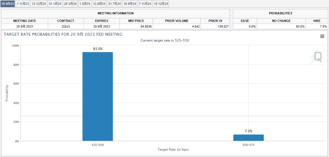Open the 1 5月24 meeting tab
329x157 pixels.
pyautogui.click(x=85, y=4)
